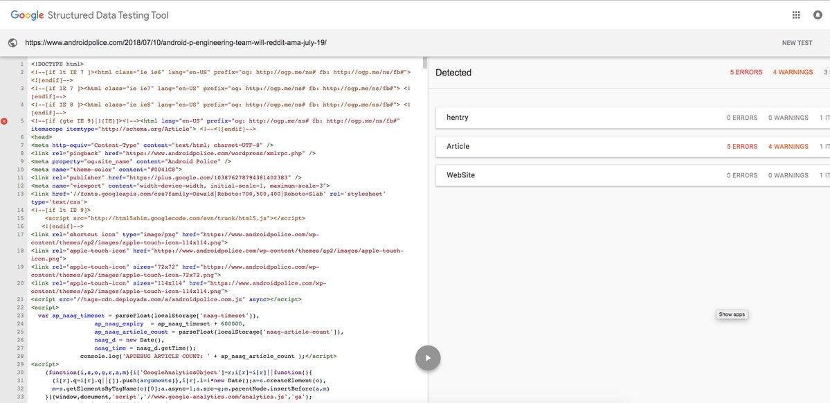Select the "naag_d = new Date()" line
This screenshot has height=403, width=830.
pos(129,340)
